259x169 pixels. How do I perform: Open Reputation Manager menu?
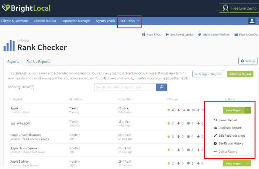click(76, 21)
